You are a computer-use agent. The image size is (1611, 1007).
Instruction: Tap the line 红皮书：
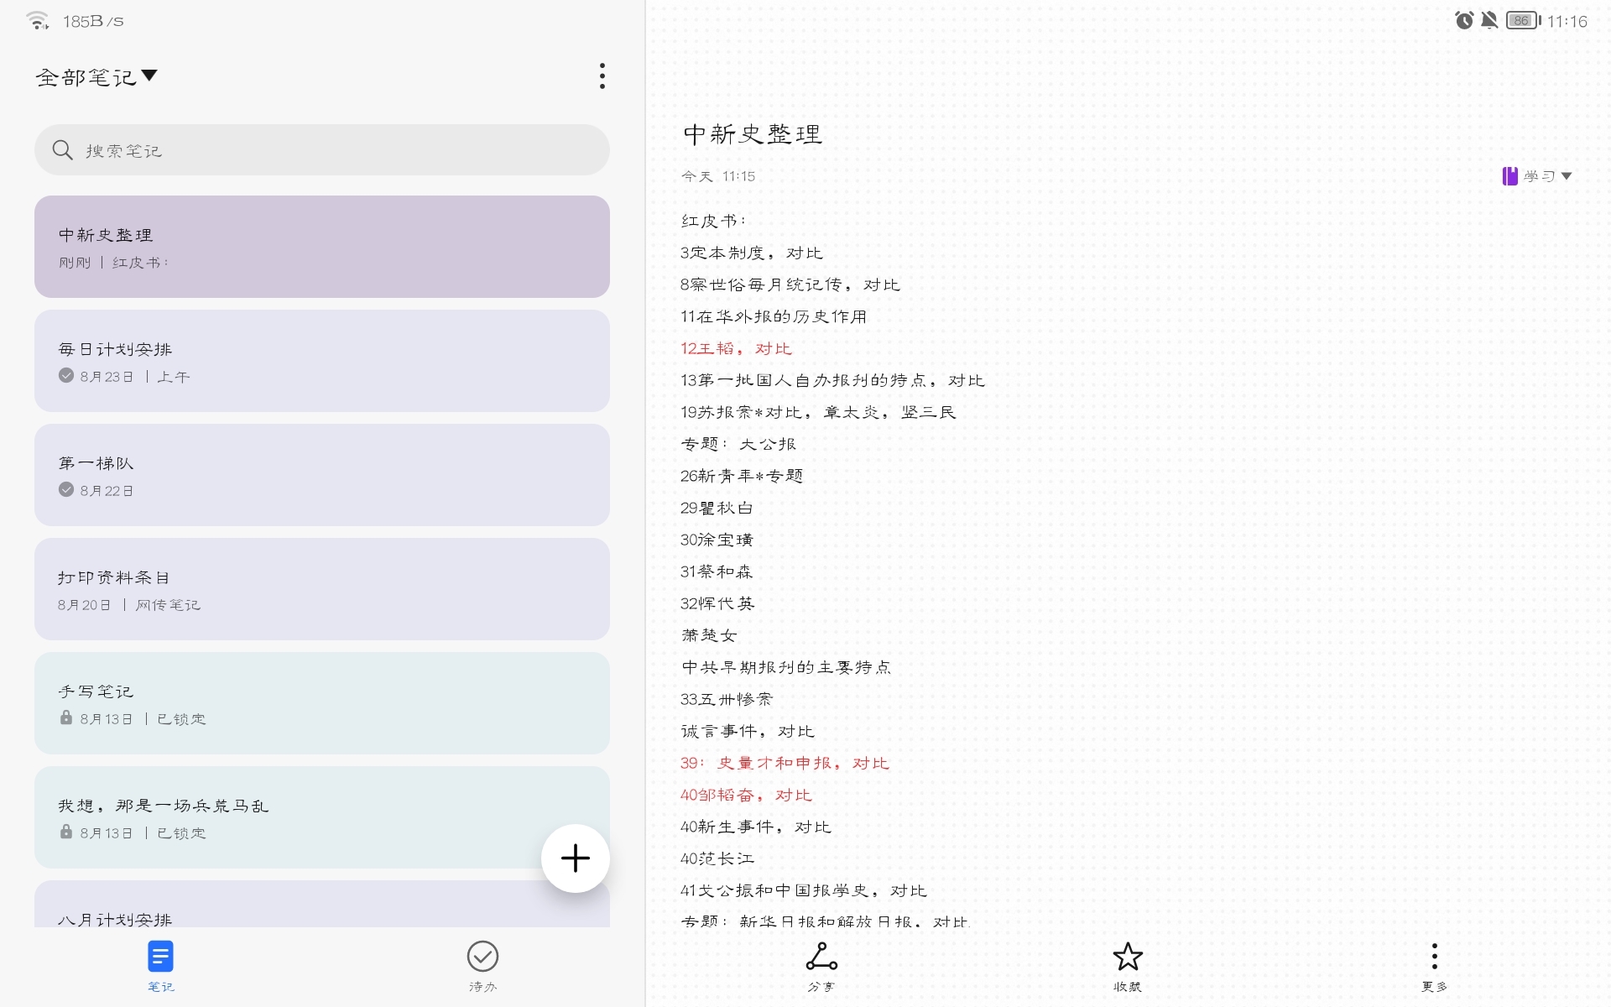tap(713, 221)
